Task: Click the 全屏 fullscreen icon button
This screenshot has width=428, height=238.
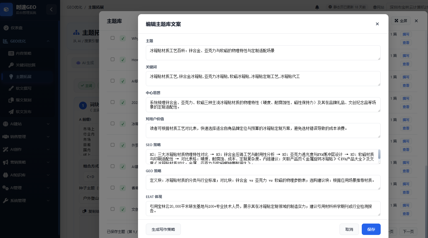Action: [401, 21]
